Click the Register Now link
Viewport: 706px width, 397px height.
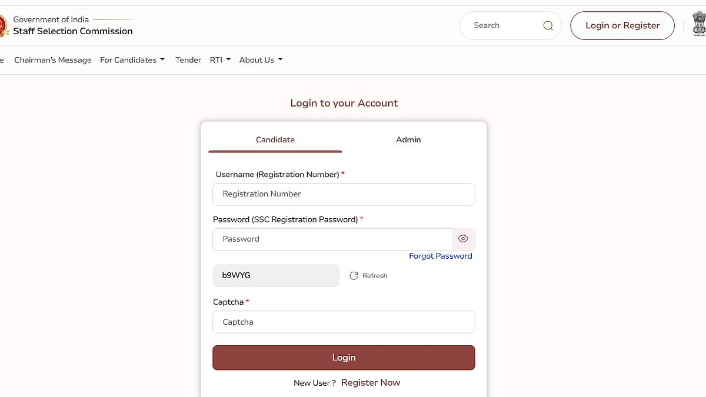(x=371, y=382)
